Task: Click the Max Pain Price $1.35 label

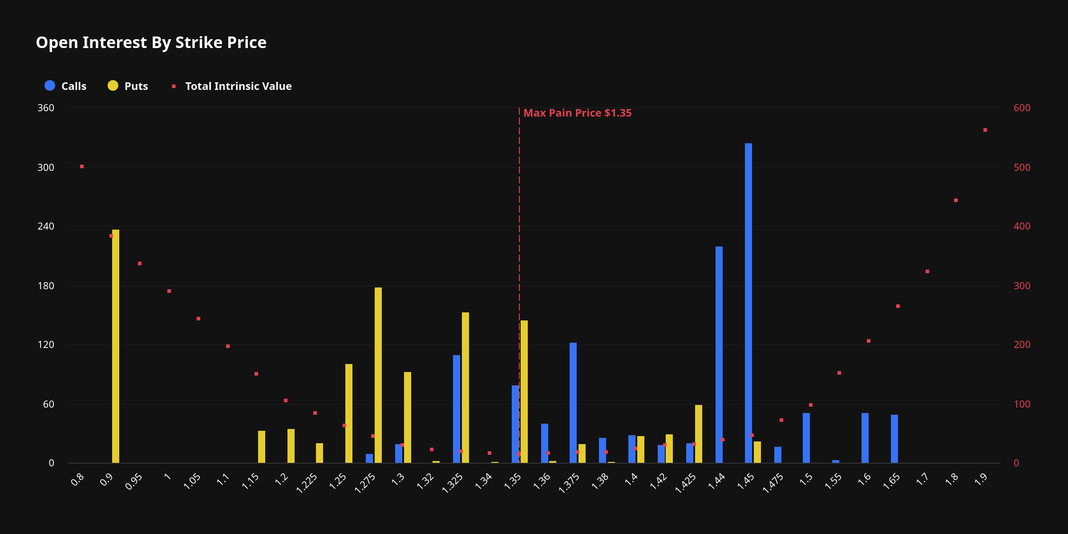Action: coord(578,113)
